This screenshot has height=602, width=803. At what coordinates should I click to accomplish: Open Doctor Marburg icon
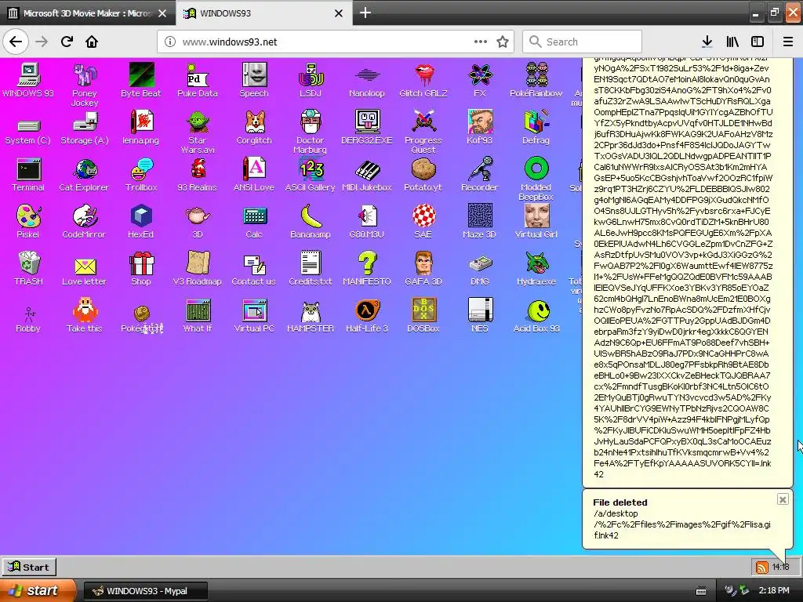(311, 123)
